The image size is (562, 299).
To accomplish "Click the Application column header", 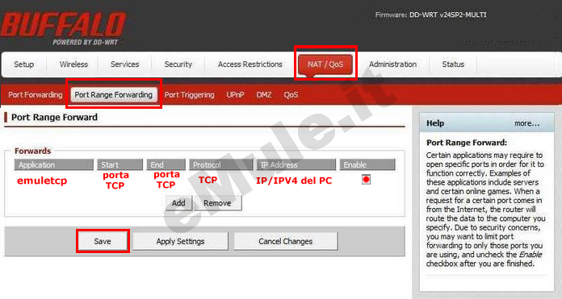I will click(x=54, y=165).
